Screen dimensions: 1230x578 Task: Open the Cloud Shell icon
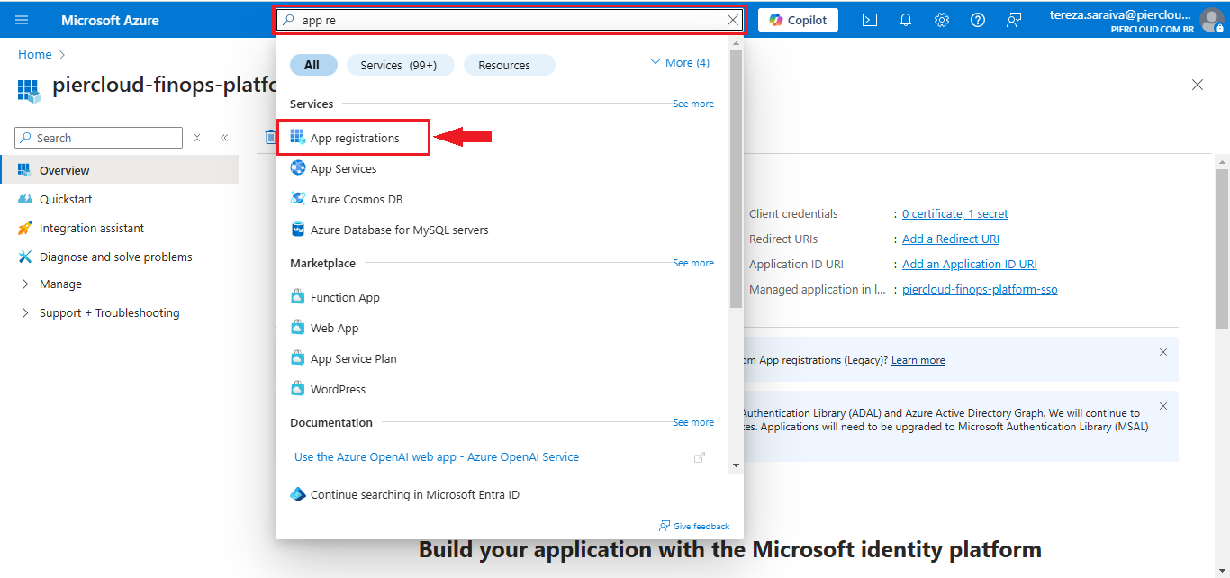870,20
